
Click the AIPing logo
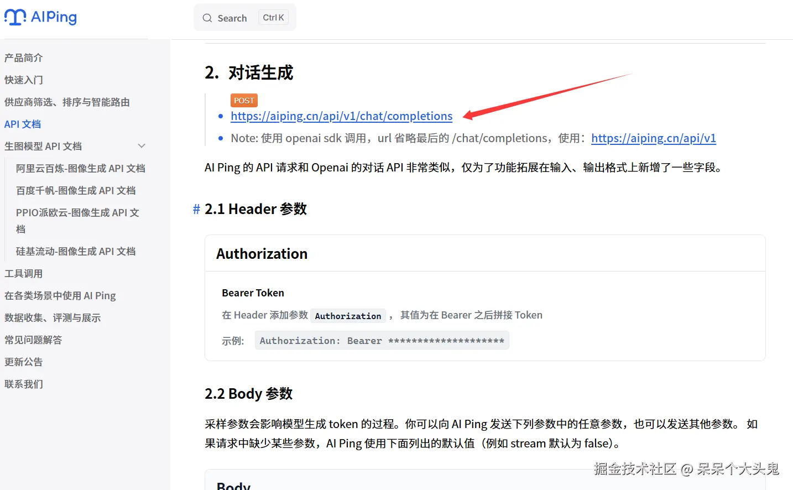[x=41, y=17]
